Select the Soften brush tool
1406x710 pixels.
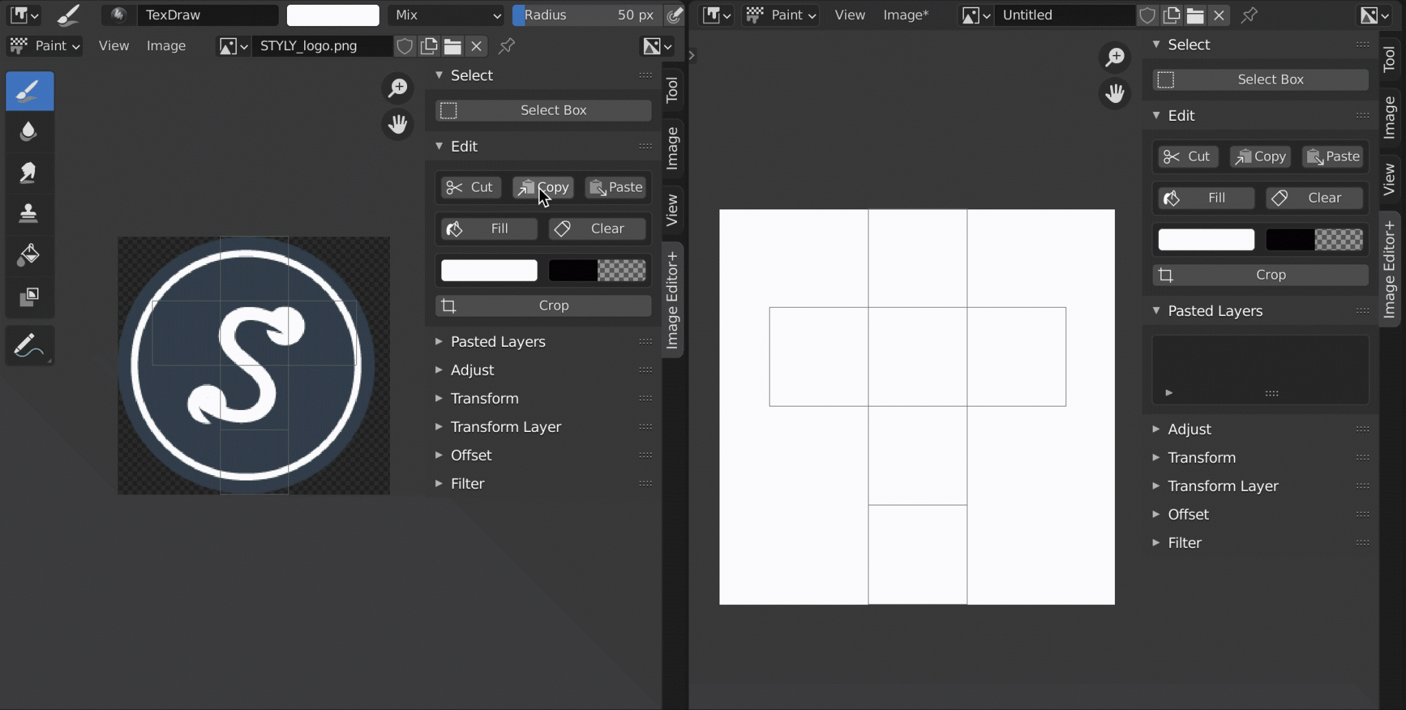tap(29, 131)
